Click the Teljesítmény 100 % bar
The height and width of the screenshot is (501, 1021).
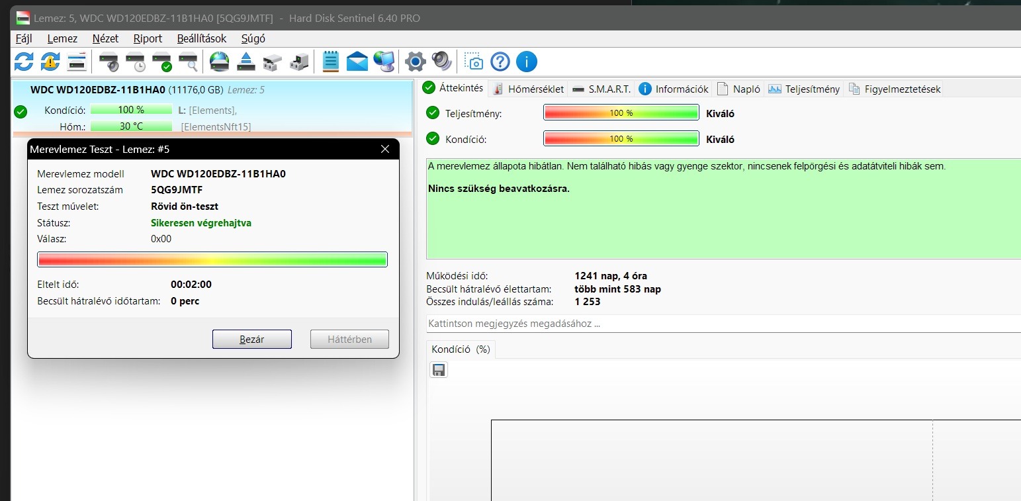point(621,113)
